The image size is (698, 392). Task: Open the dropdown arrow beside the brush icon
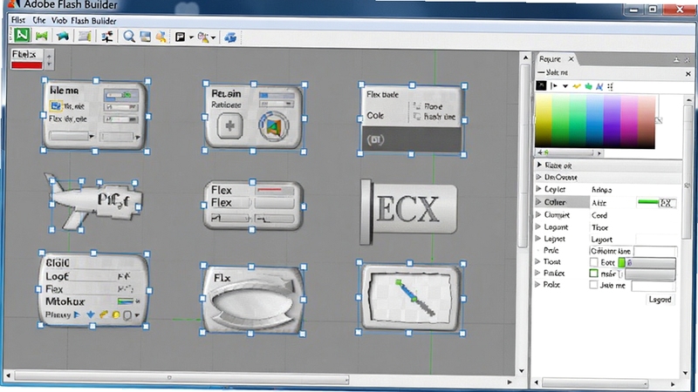click(x=214, y=38)
